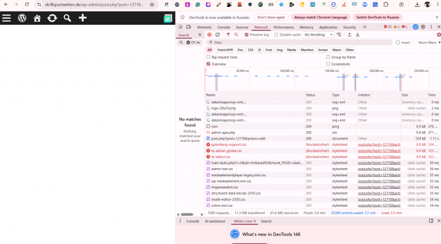
Task: Sort by the Status column header
Action: click(318, 95)
